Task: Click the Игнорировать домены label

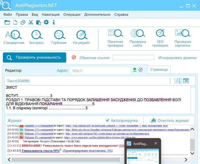Action: pyautogui.click(x=178, y=58)
